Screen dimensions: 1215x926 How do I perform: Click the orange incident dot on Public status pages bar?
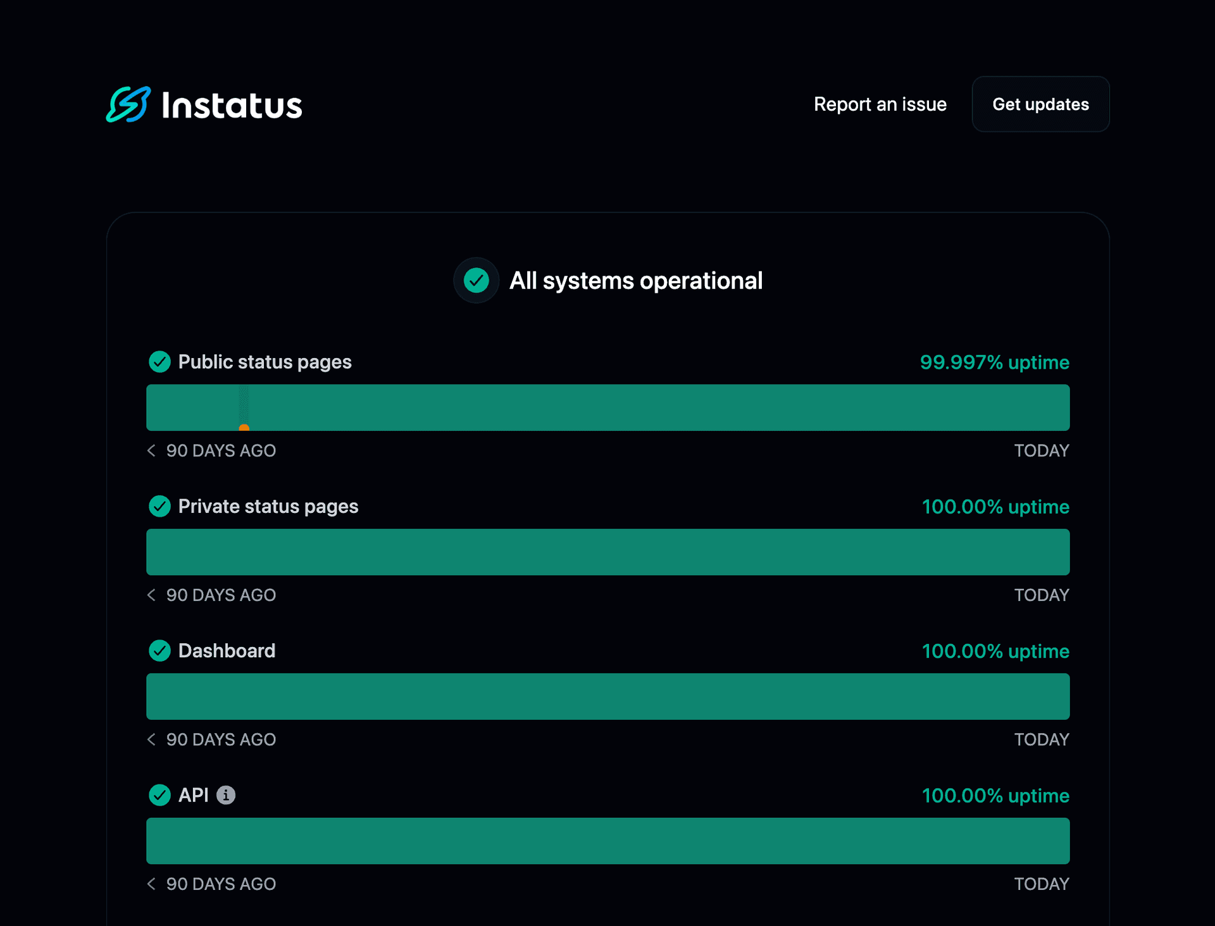click(244, 428)
